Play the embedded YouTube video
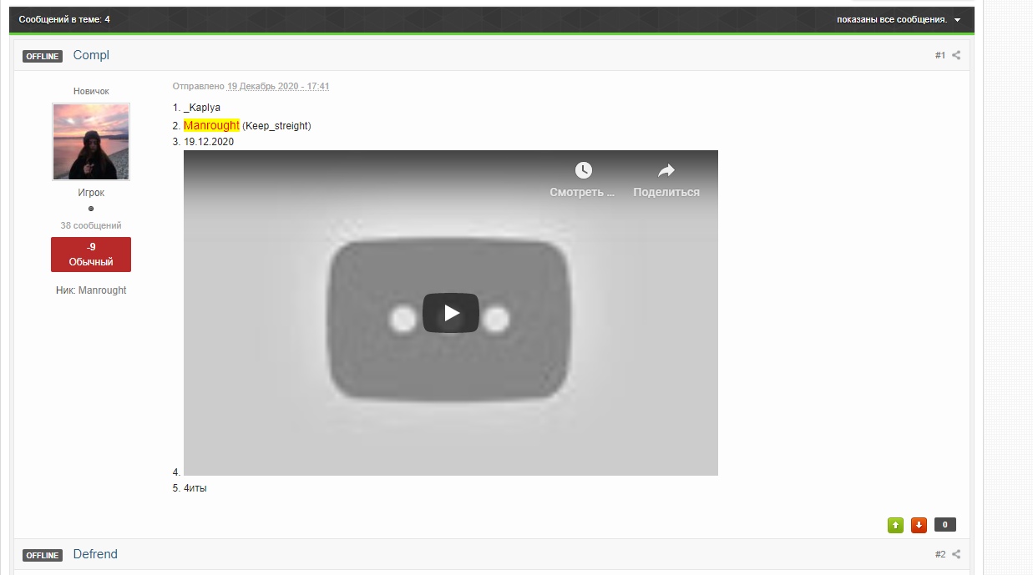The width and height of the screenshot is (1033, 575). tap(450, 313)
